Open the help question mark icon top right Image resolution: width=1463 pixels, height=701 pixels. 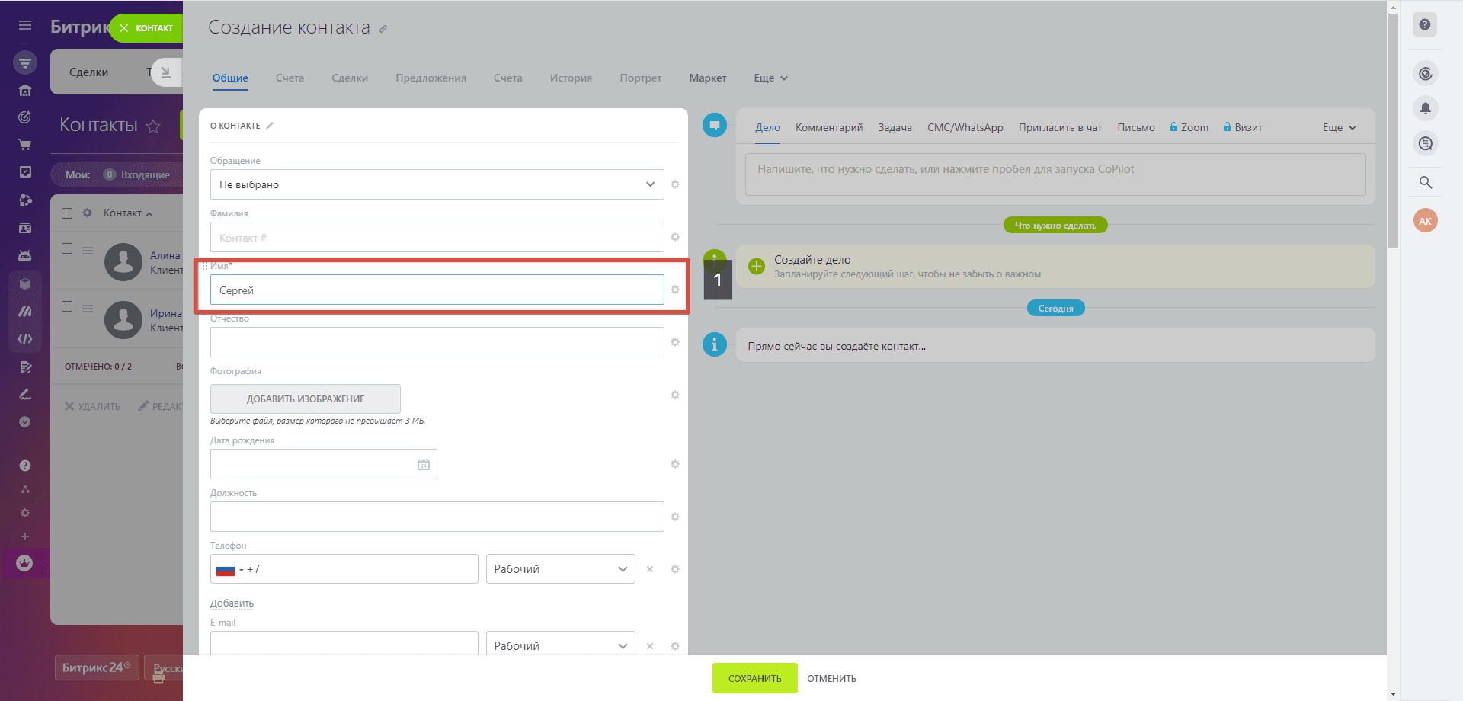(x=1425, y=25)
